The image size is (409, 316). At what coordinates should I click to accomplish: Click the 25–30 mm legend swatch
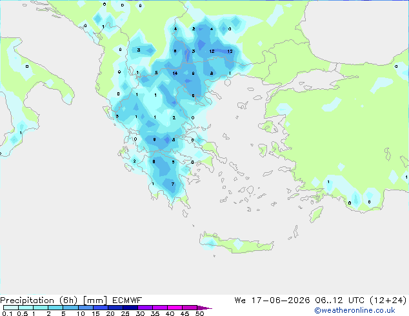click(x=130, y=308)
